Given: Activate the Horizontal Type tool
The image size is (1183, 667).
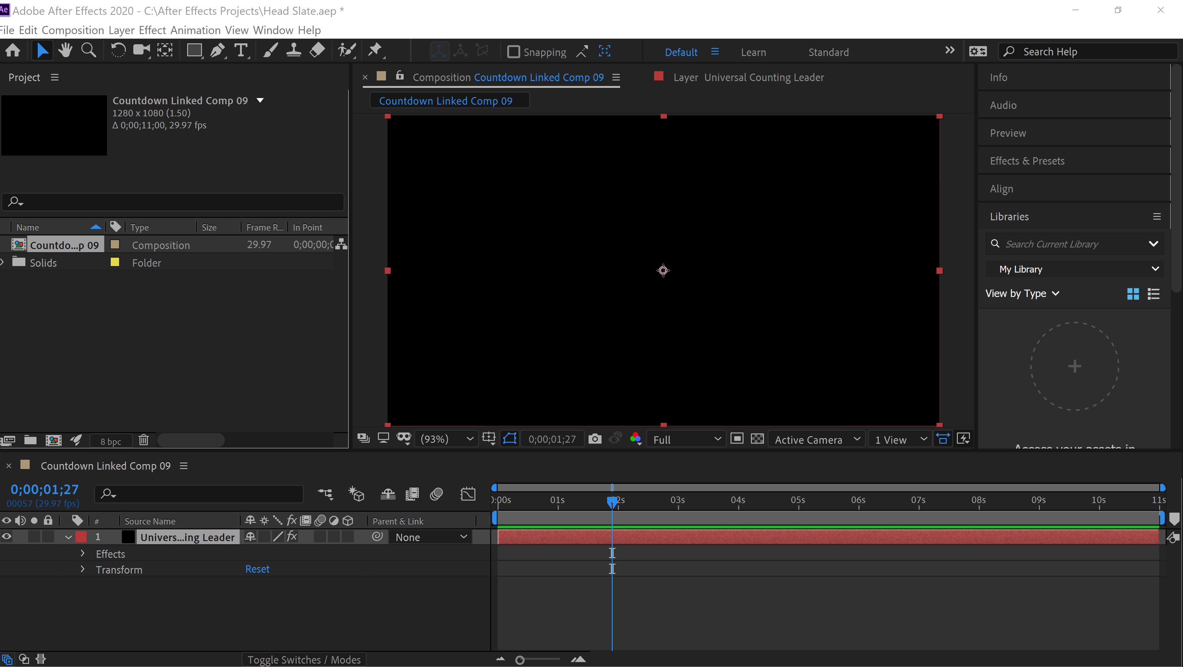Looking at the screenshot, I should 241,50.
